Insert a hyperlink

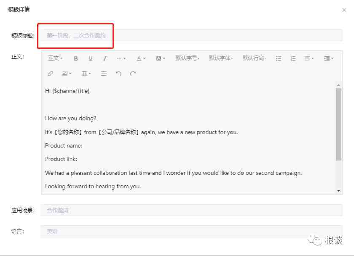point(50,74)
